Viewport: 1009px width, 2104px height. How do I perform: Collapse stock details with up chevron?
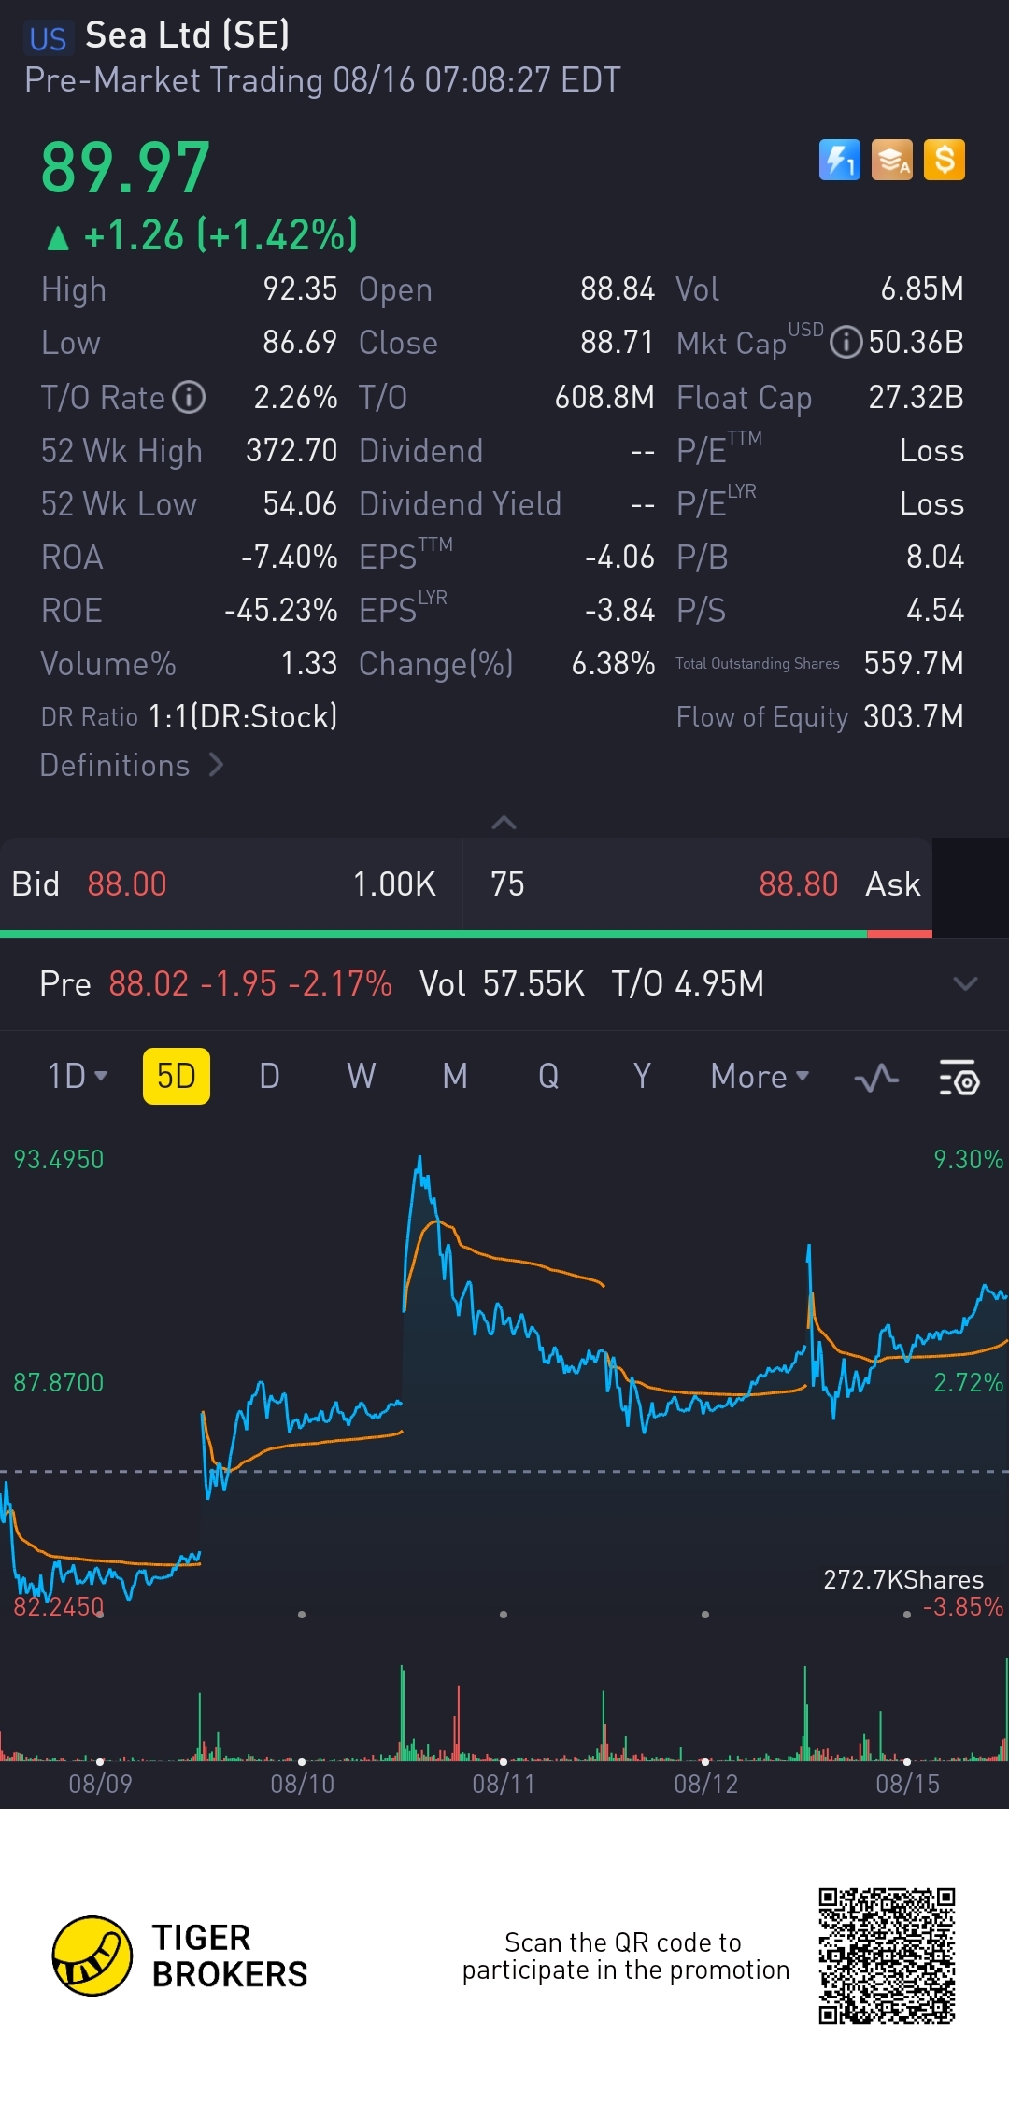click(504, 823)
